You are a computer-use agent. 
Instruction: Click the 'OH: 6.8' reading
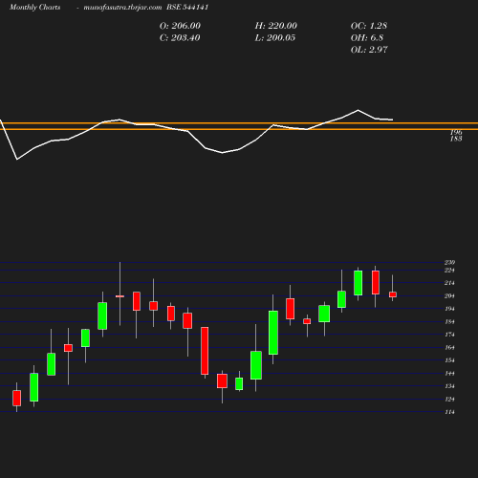point(367,38)
